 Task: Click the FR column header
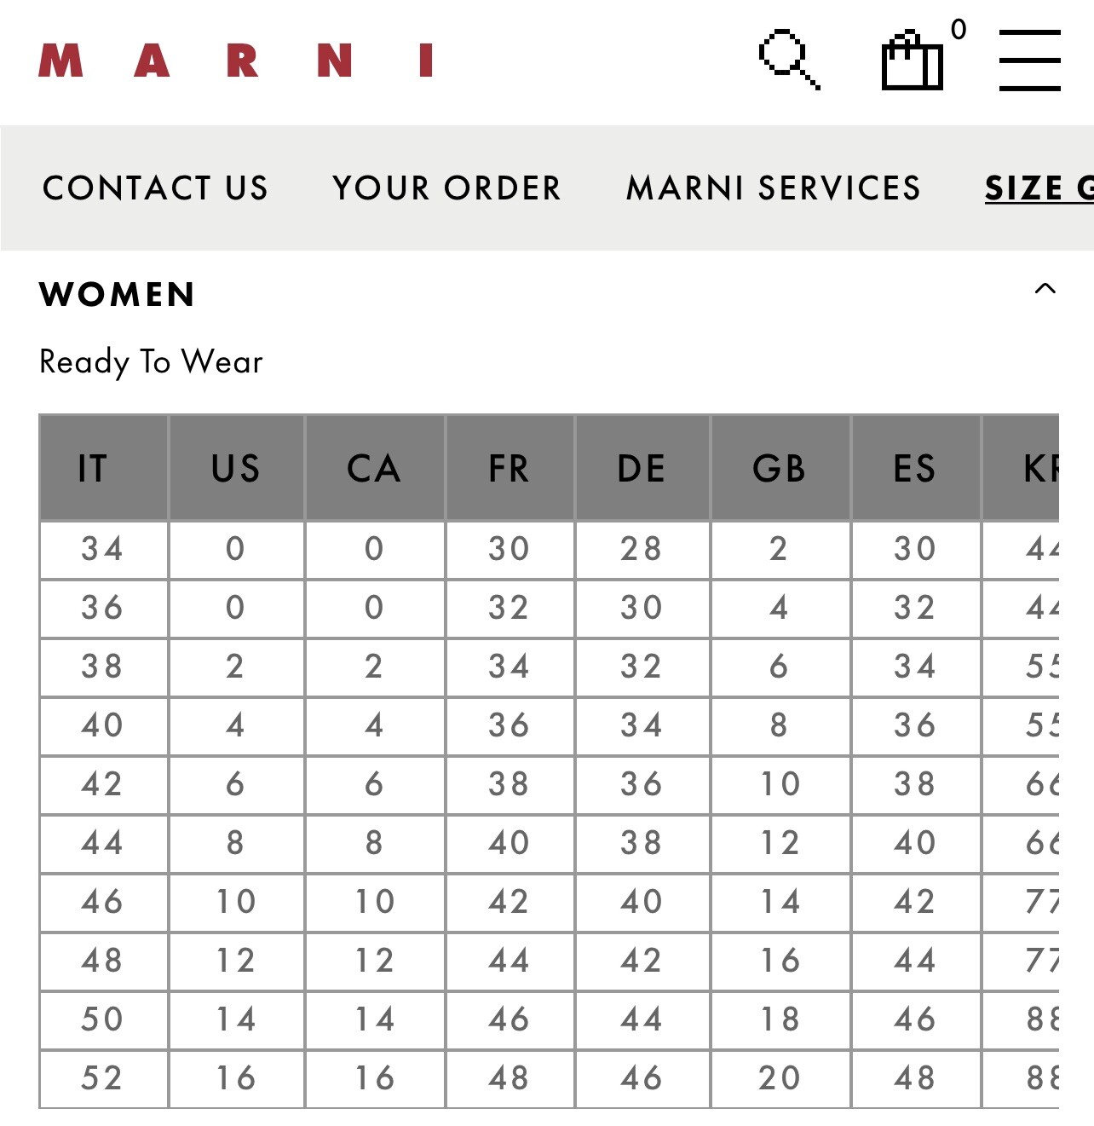(x=510, y=468)
